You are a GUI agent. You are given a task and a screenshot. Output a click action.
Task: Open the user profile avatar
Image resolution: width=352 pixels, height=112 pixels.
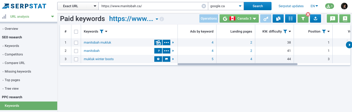tap(344, 6)
